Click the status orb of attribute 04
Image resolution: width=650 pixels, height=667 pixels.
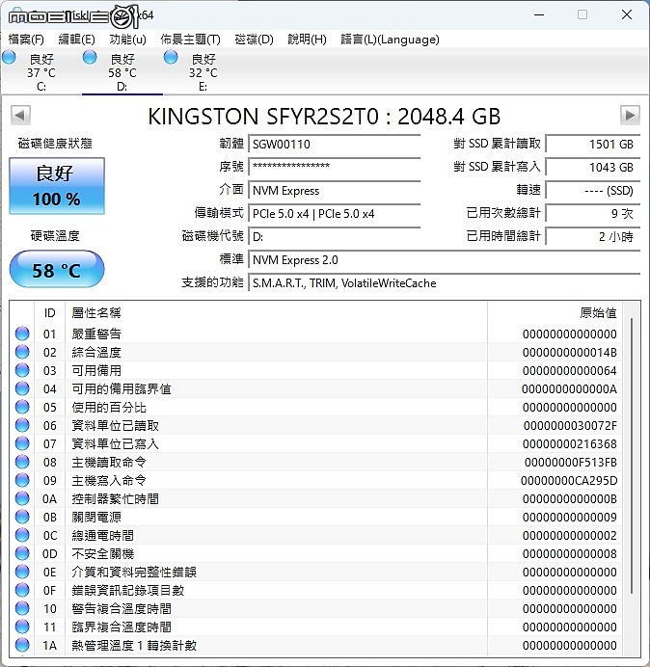(x=22, y=388)
